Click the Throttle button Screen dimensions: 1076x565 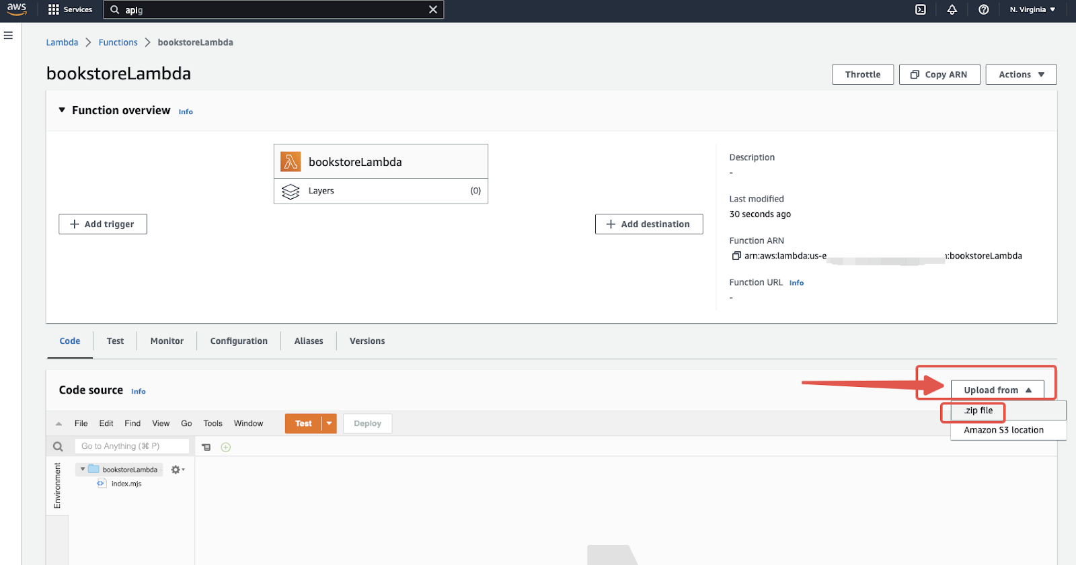(x=863, y=75)
